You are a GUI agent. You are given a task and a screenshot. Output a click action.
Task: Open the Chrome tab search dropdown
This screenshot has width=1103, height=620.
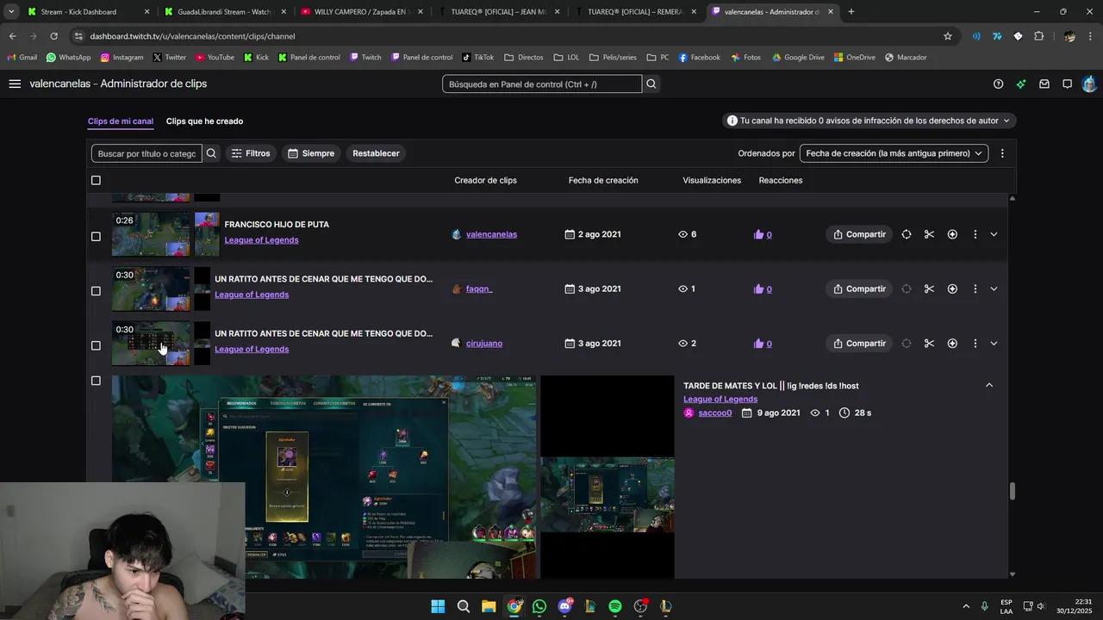11,11
